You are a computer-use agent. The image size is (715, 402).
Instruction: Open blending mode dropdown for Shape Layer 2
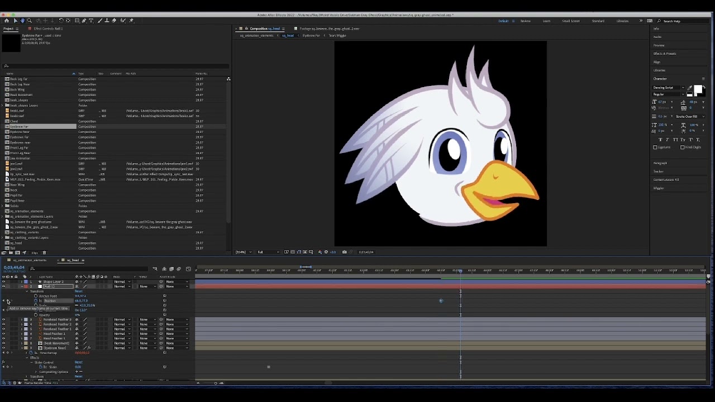pyautogui.click(x=122, y=281)
